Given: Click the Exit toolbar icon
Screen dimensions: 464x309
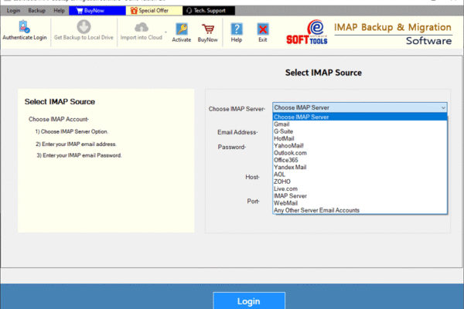Looking at the screenshot, I should pyautogui.click(x=263, y=28).
